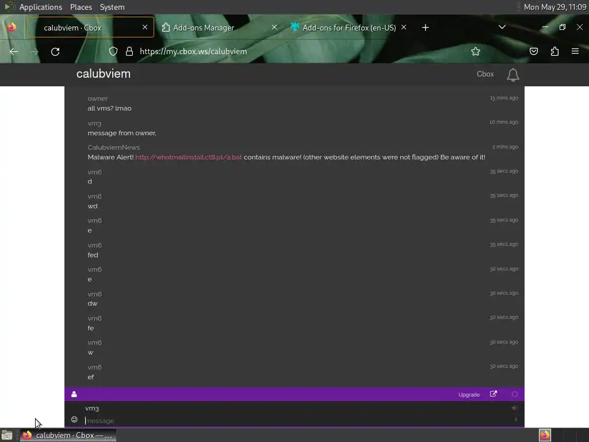Click the '13 mins ago' timestamp

coord(504,98)
